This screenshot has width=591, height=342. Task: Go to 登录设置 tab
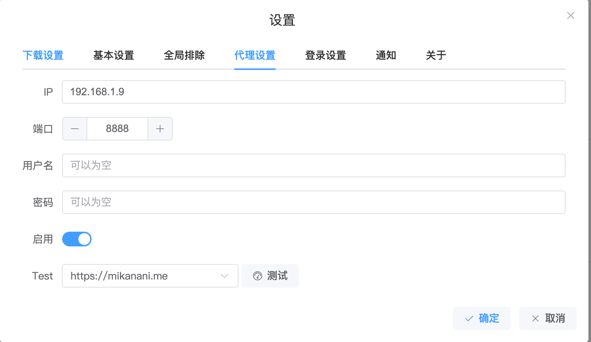click(326, 56)
